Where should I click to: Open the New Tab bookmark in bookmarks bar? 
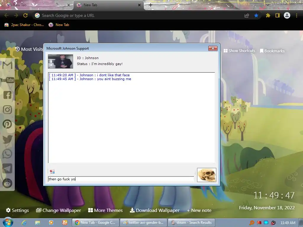point(59,25)
